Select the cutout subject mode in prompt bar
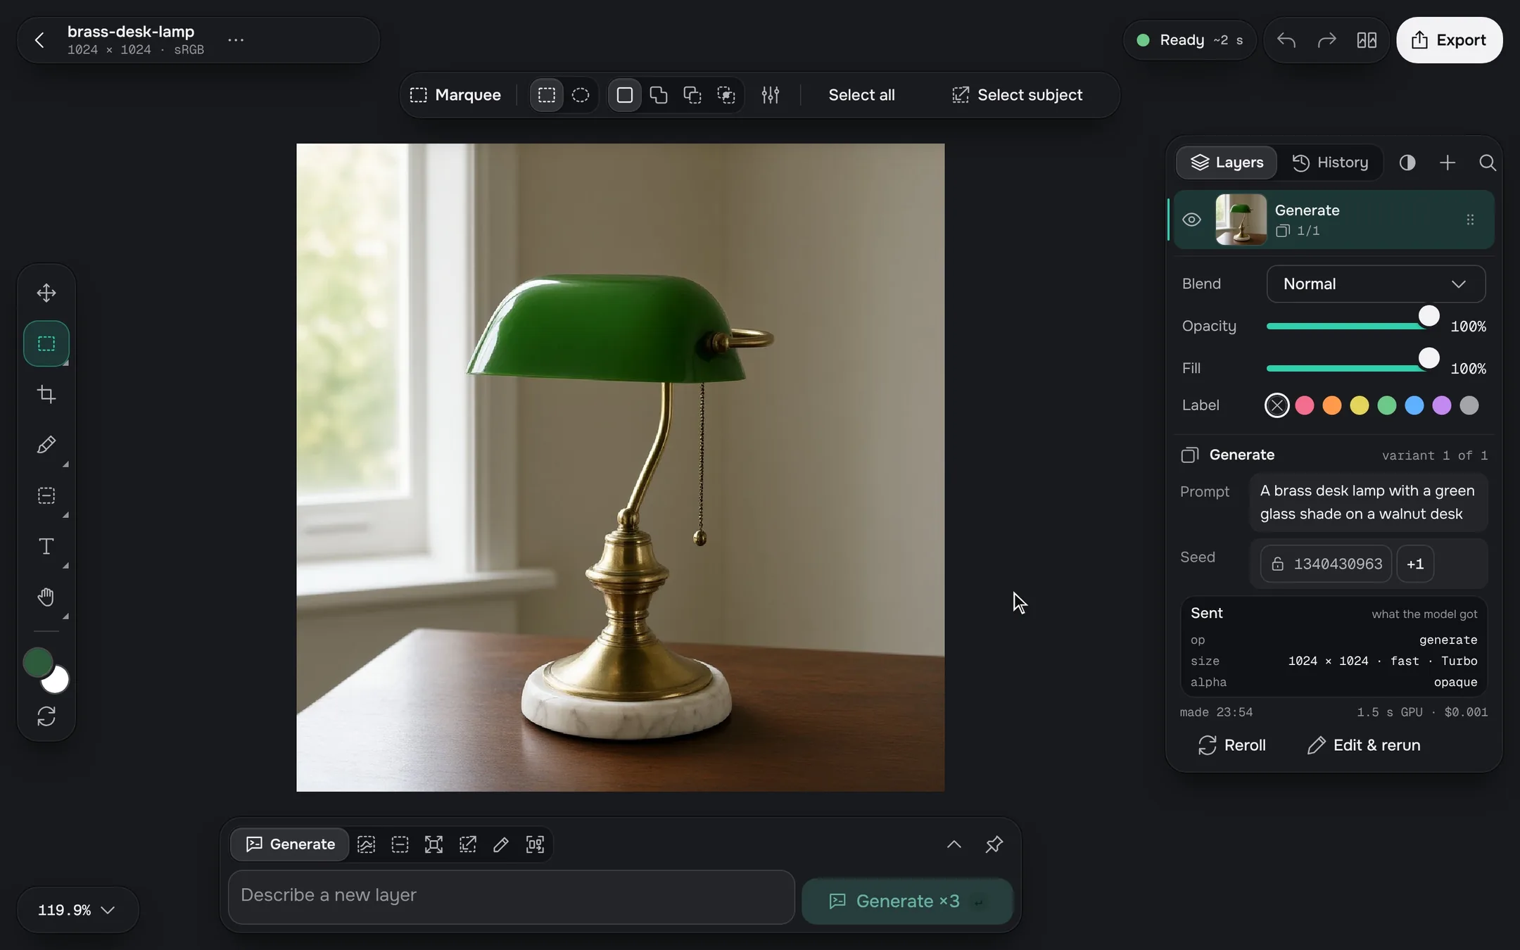Screen dimensions: 1520x950 [x=467, y=844]
